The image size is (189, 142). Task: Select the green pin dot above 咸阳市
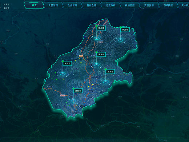(x=73, y=88)
